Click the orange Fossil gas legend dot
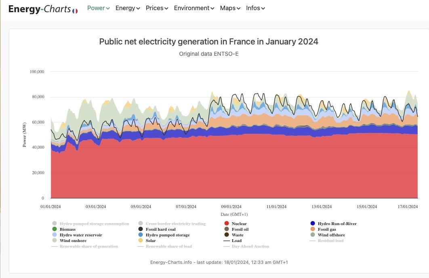The image size is (429, 278). point(313,229)
